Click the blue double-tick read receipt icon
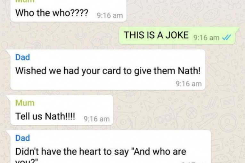245x163 pixels. click(x=226, y=38)
